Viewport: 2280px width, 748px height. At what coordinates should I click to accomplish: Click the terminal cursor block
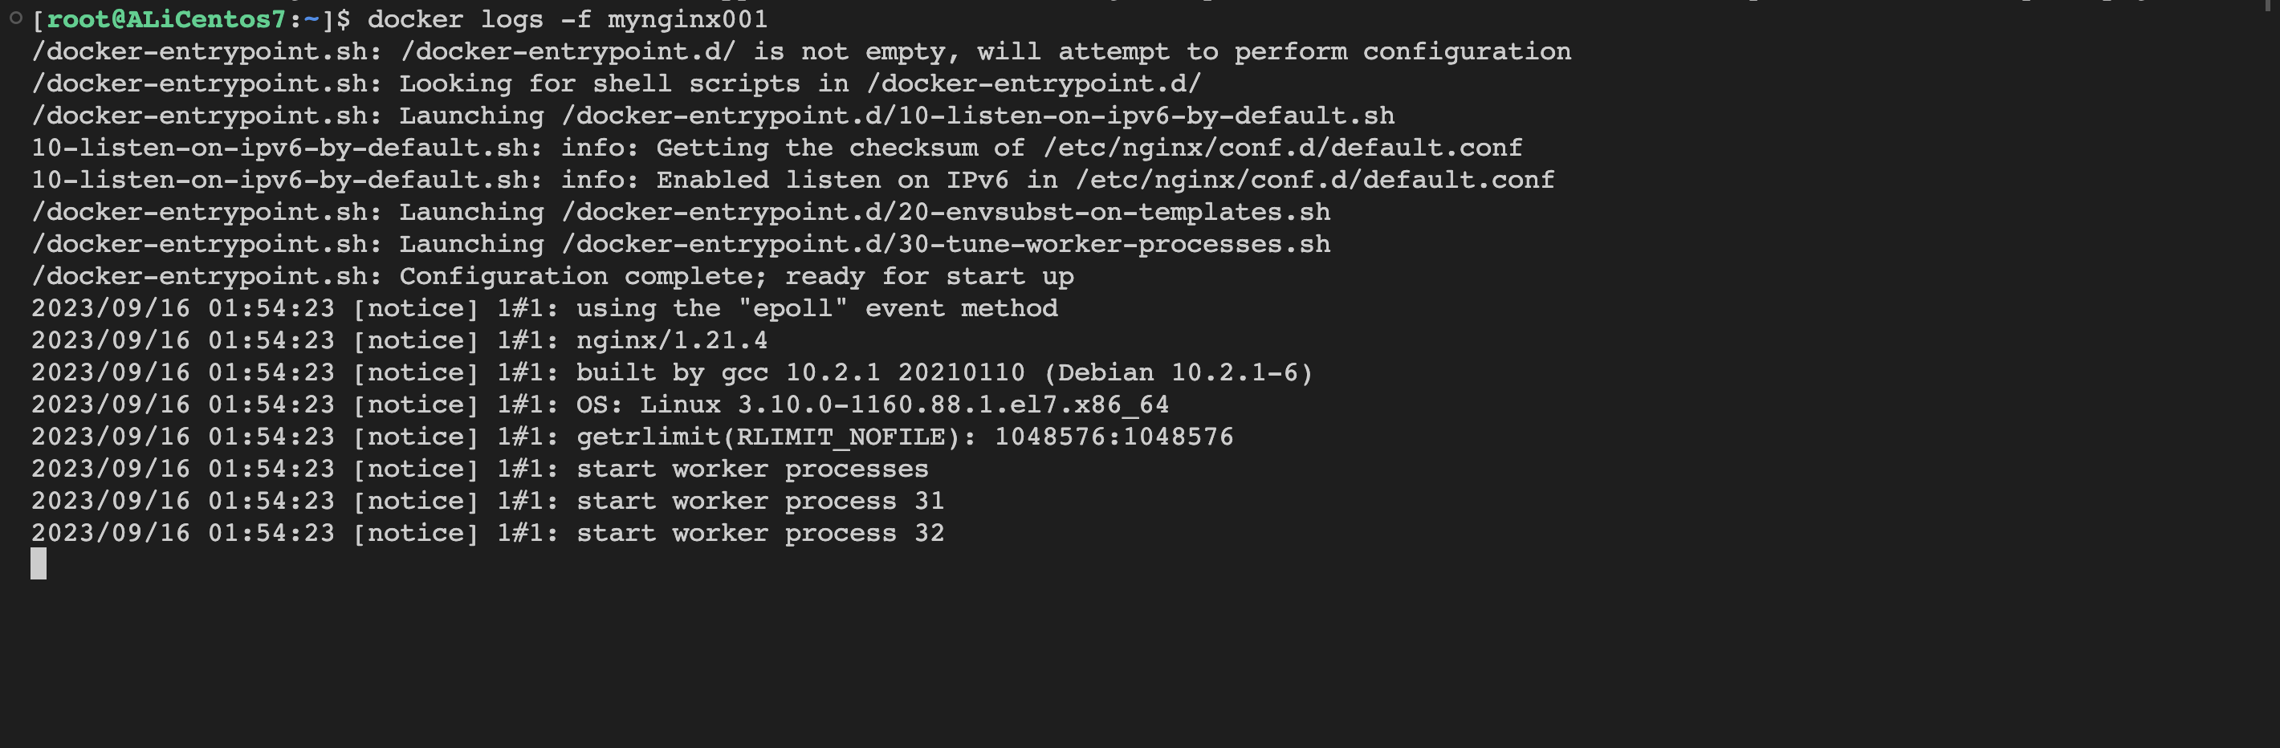(x=38, y=564)
